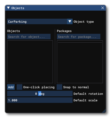
Task: Click inside the empty Objects list box
Action: tap(30, 62)
